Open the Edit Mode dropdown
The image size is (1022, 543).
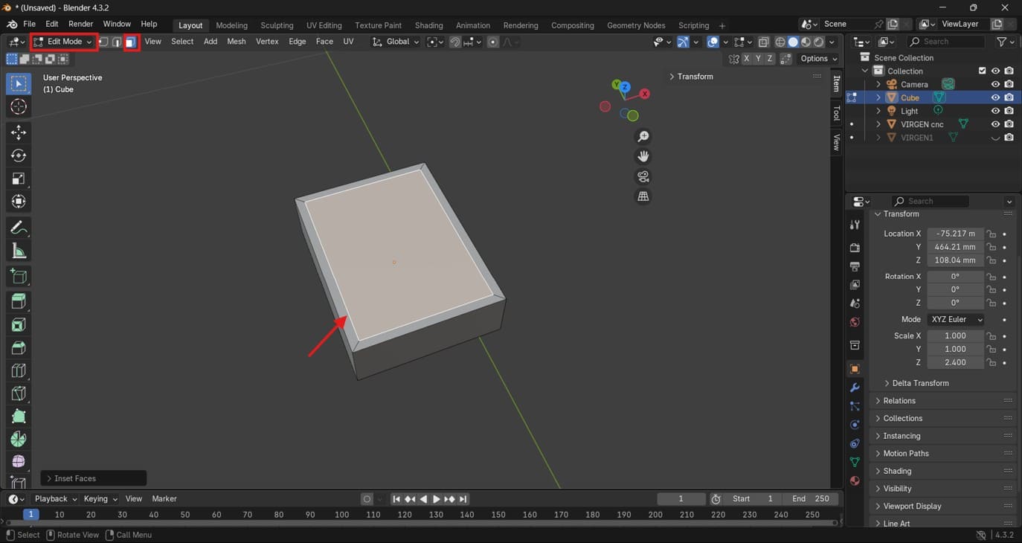pos(63,42)
